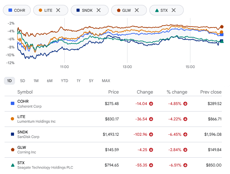230x174 pixels.
Task: Click down arrow beside LITE -4.22%
Action: coord(185,119)
